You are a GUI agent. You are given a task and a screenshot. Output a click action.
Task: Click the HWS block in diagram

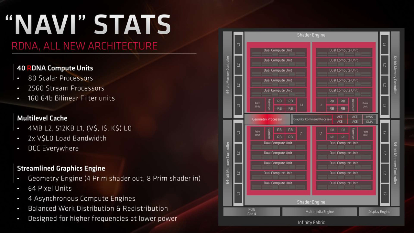tap(369, 117)
